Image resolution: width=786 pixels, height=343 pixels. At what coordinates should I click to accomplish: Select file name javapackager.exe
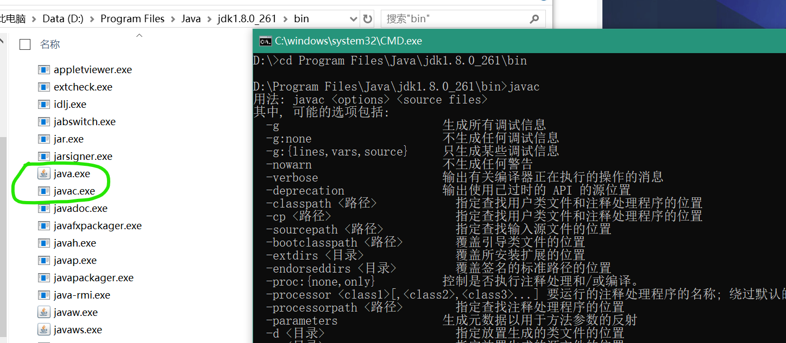[x=93, y=277]
